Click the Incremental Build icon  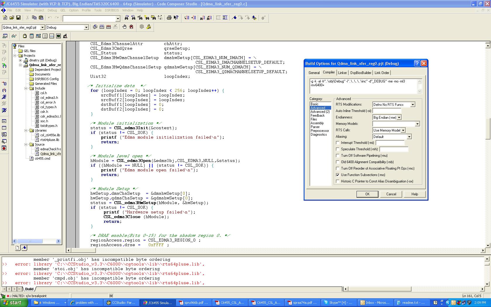(102, 27)
